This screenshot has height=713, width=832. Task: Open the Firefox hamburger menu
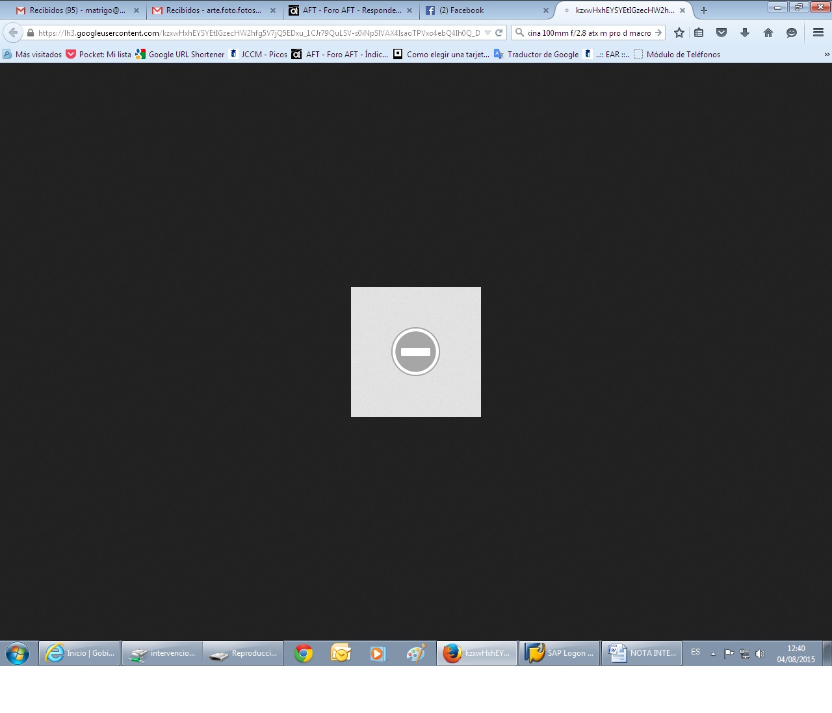point(818,33)
